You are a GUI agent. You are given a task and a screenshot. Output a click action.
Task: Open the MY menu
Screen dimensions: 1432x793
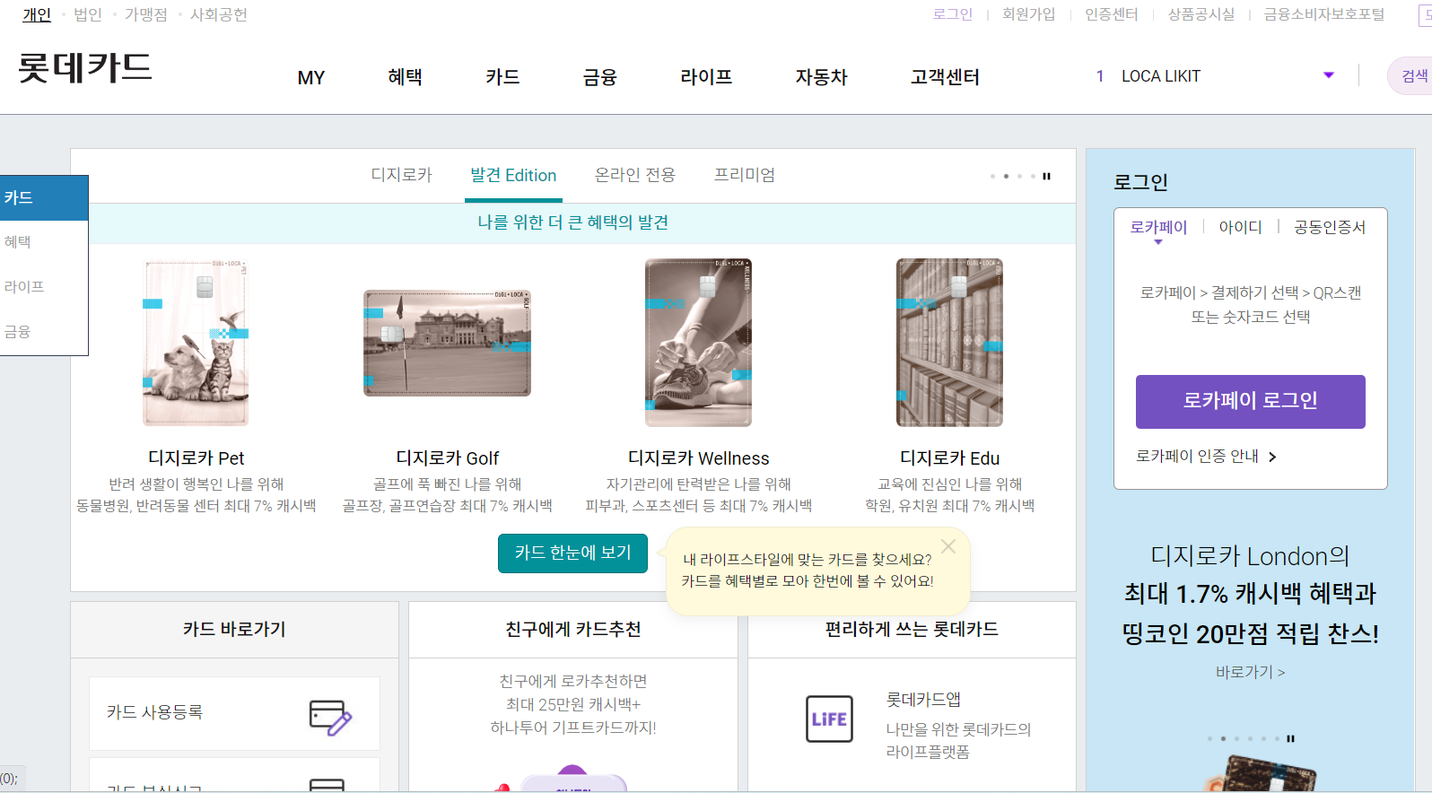click(x=310, y=77)
